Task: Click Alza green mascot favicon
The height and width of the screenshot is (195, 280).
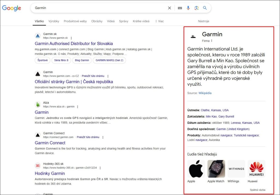Action: click(38, 105)
